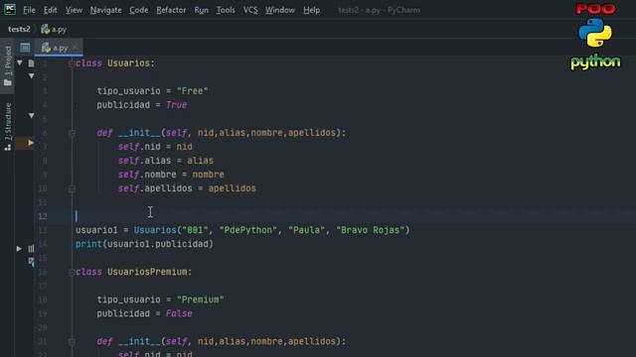This screenshot has width=636, height=357.
Task: Open the Help menu
Action: (311, 10)
